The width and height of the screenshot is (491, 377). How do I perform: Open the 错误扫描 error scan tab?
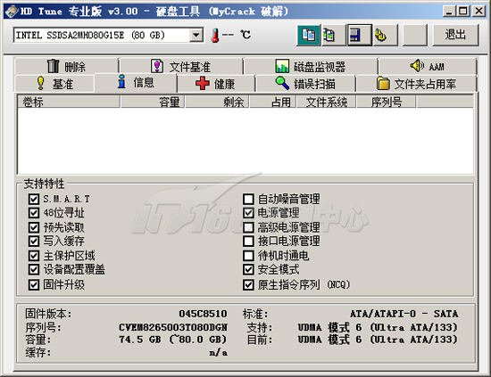(x=305, y=84)
